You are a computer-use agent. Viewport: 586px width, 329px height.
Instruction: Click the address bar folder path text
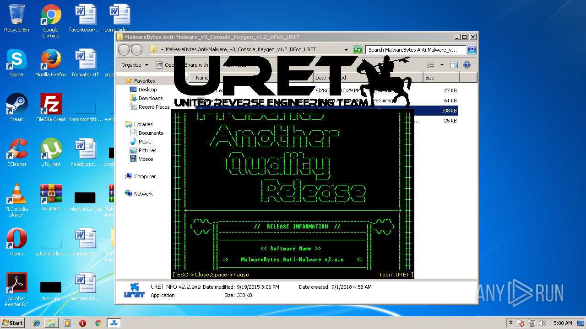pyautogui.click(x=241, y=49)
